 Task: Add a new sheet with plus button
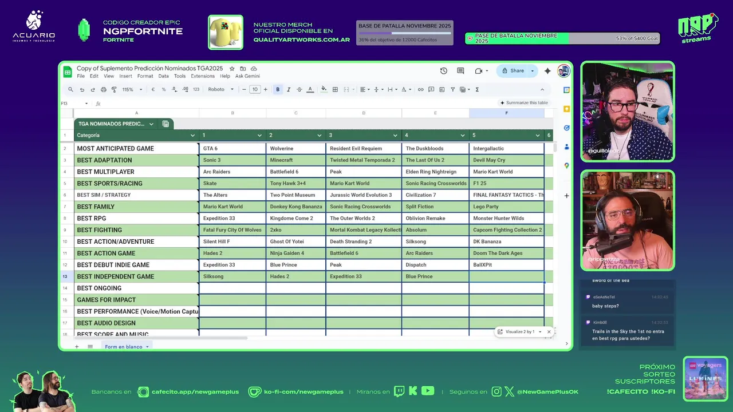point(76,347)
